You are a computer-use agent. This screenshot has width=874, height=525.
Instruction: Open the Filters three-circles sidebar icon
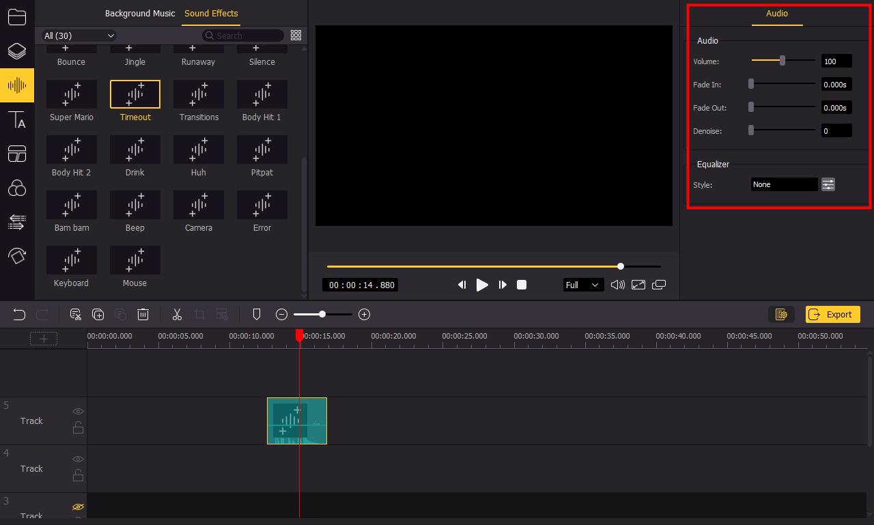(x=17, y=188)
